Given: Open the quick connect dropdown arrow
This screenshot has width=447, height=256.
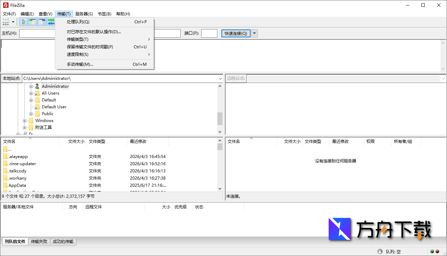Looking at the screenshot, I should pos(254,33).
